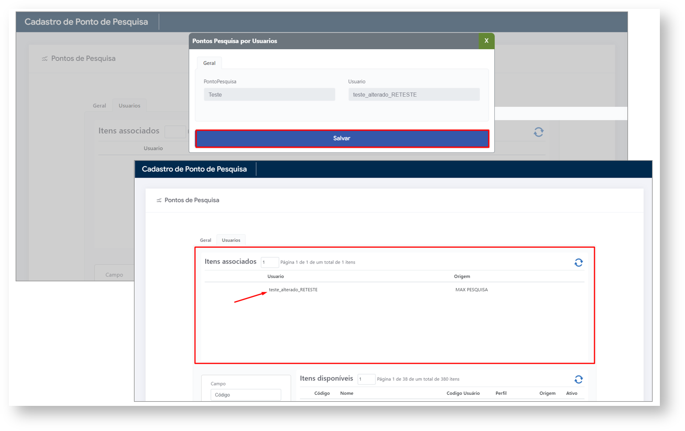Click Origem header in Itens disponíveis
Image resolution: width=685 pixels, height=431 pixels.
click(547, 393)
